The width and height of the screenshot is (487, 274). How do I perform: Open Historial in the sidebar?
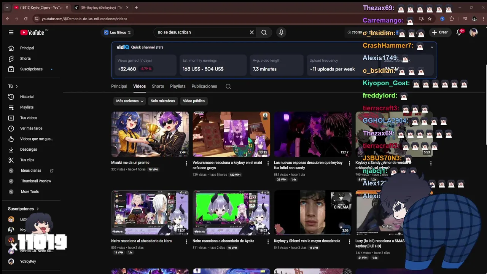pos(27,97)
